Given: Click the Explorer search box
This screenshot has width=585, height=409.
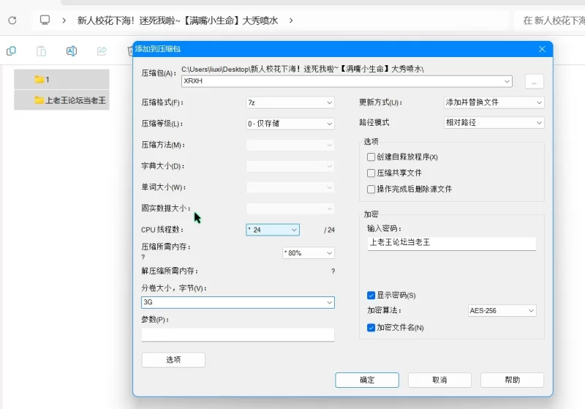Looking at the screenshot, I should (x=549, y=20).
